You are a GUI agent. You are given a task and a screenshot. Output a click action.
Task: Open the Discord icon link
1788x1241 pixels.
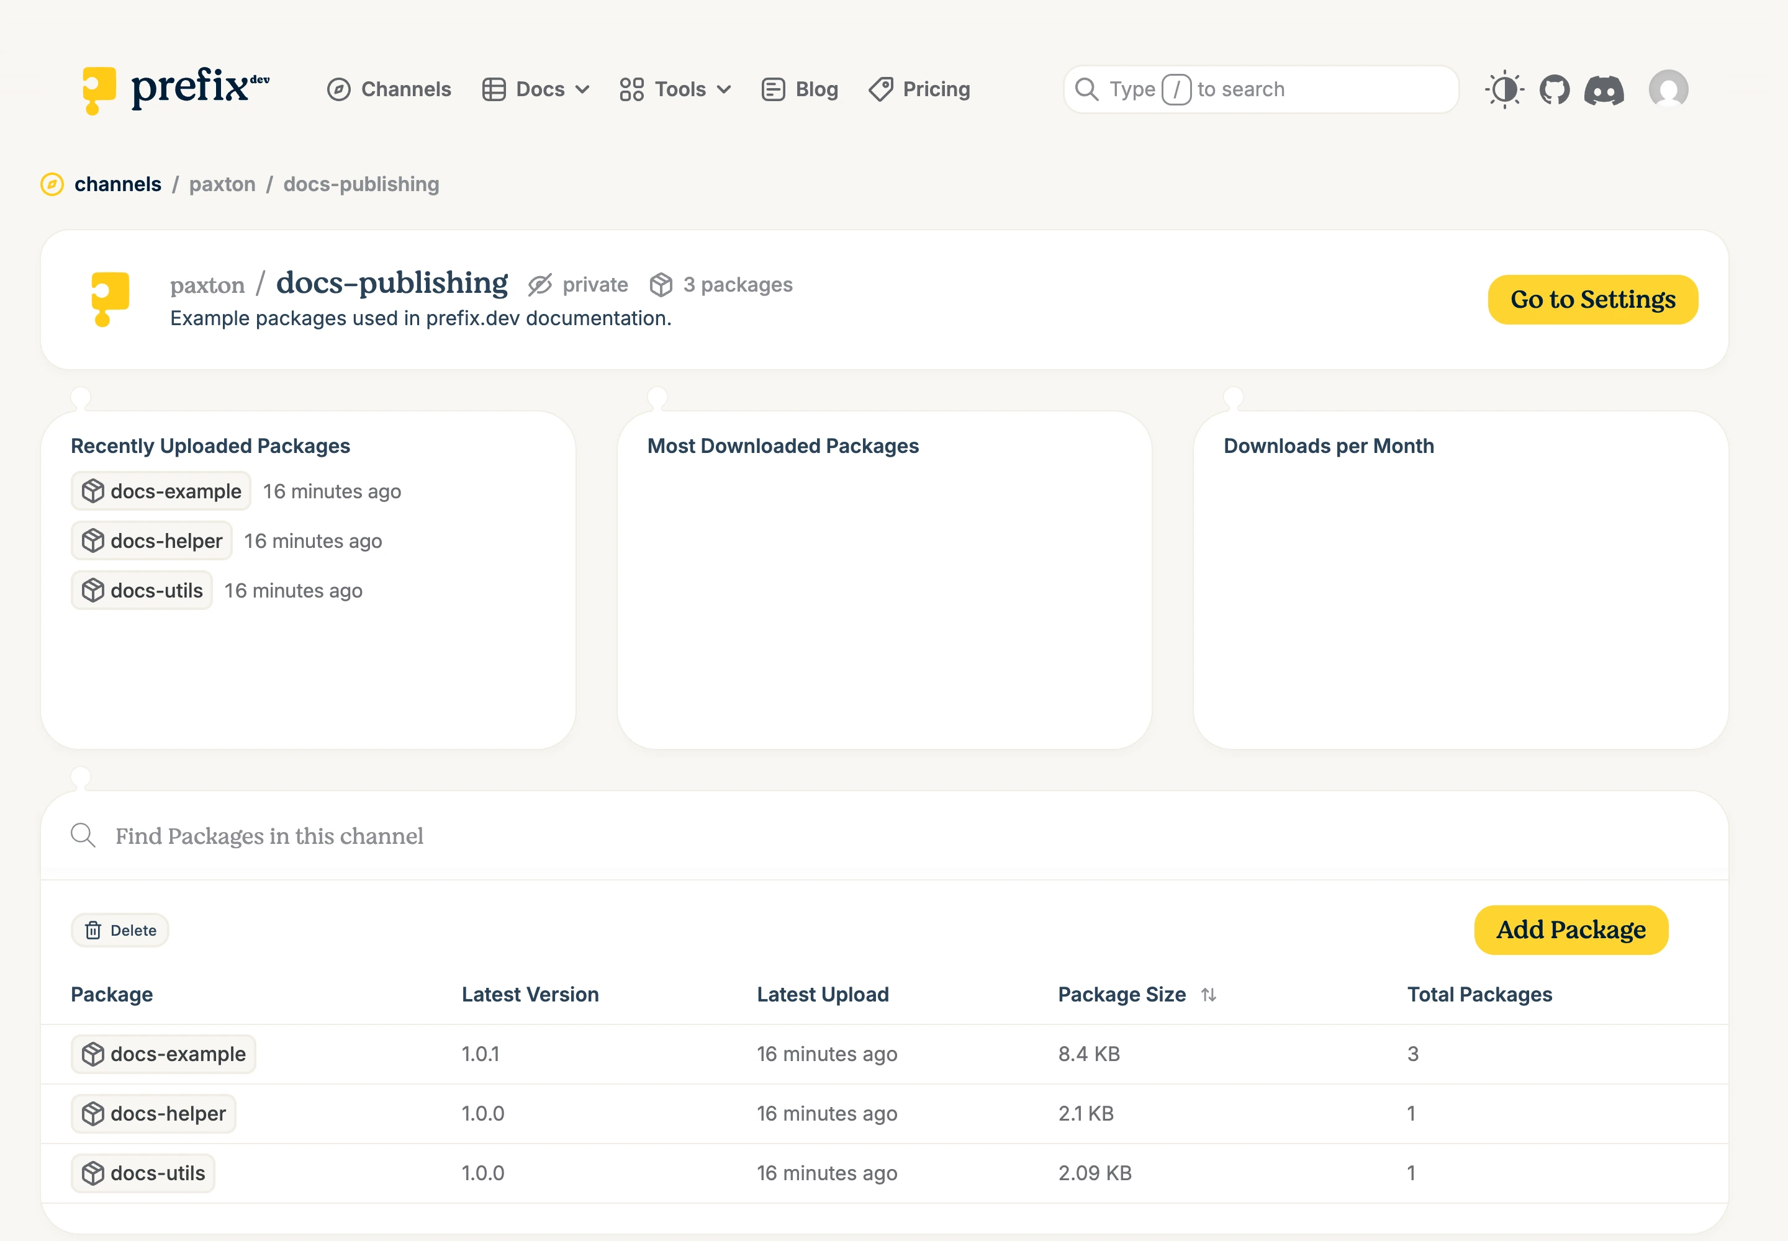1604,89
